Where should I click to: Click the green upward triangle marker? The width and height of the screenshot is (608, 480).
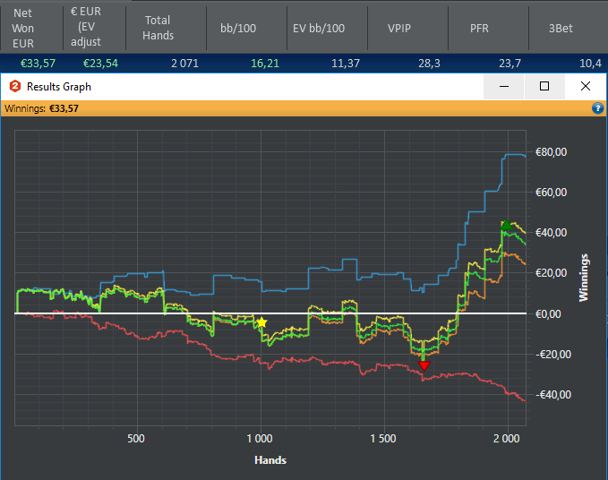pos(507,225)
